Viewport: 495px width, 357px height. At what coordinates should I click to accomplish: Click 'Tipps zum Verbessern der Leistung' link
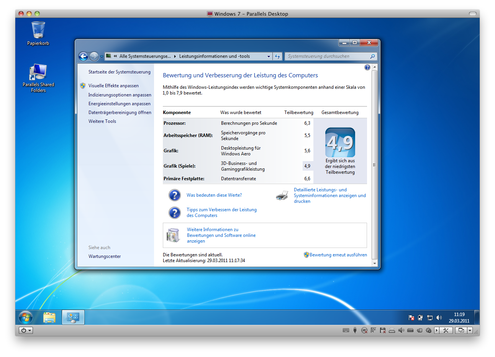pyautogui.click(x=221, y=212)
